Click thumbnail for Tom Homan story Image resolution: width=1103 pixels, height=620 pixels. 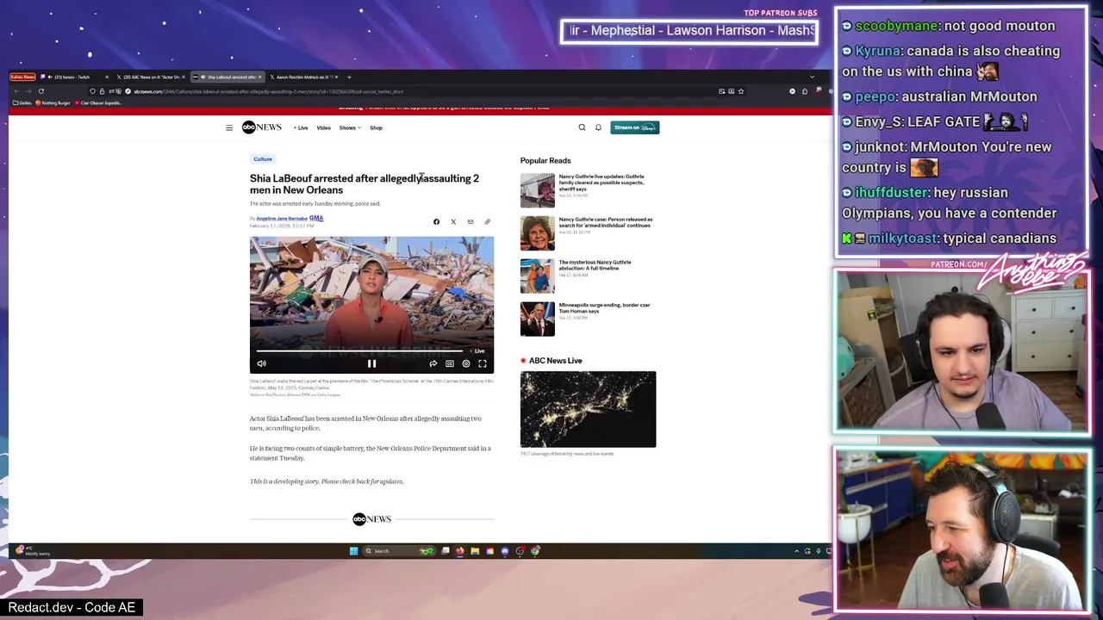(x=538, y=319)
